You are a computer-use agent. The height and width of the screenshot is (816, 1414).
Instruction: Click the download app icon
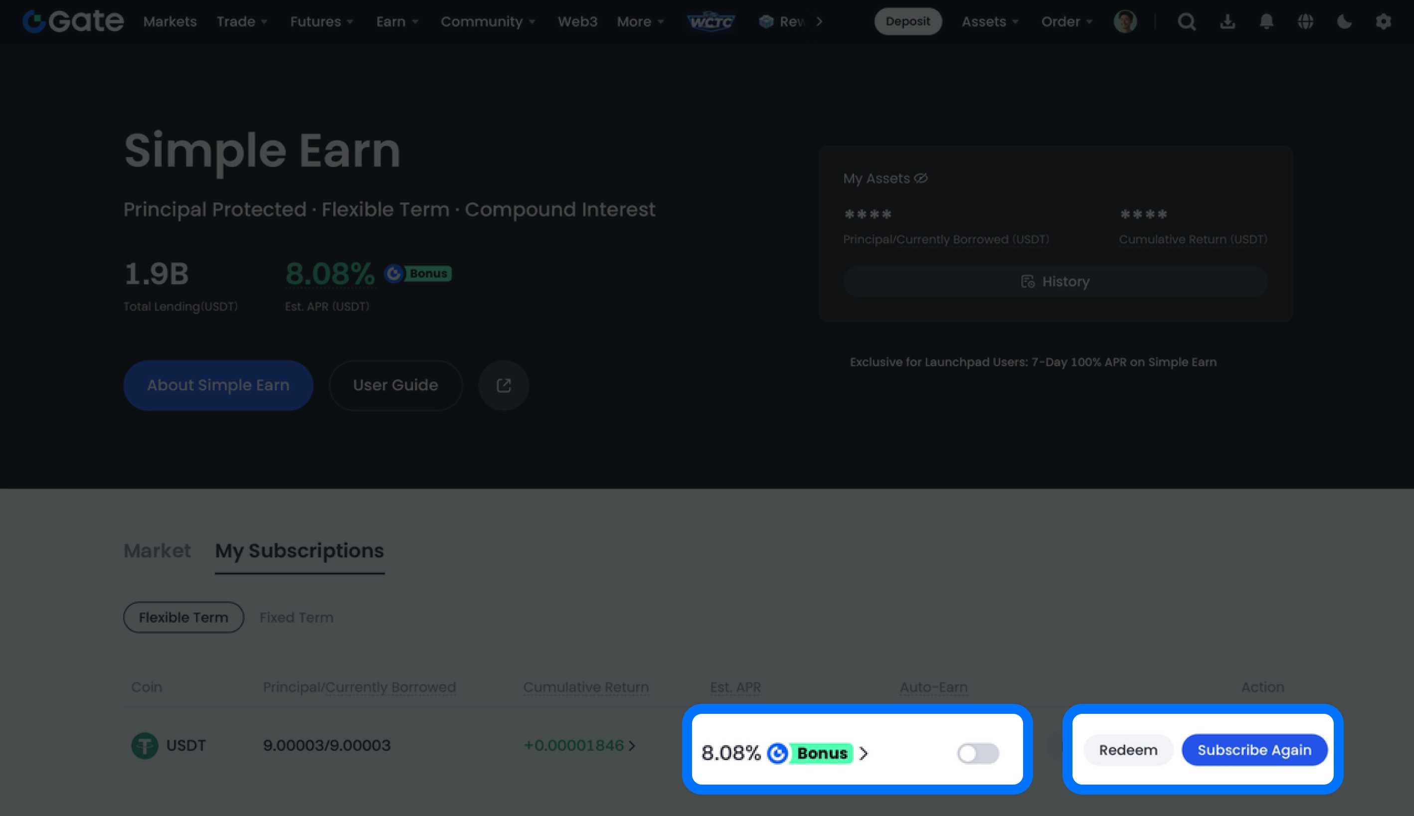tap(1228, 22)
